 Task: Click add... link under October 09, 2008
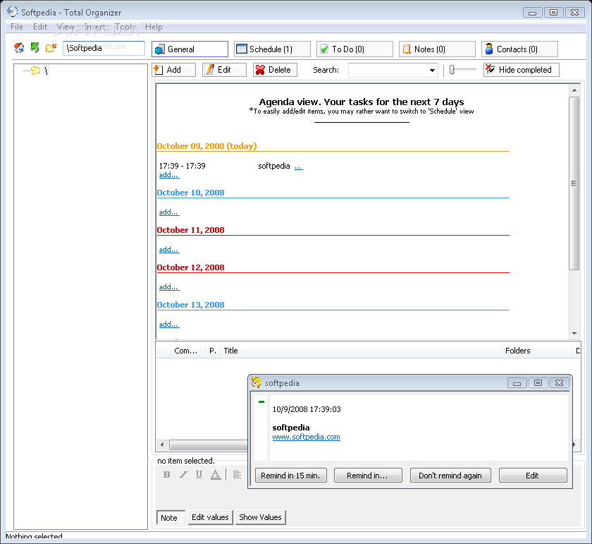point(168,175)
